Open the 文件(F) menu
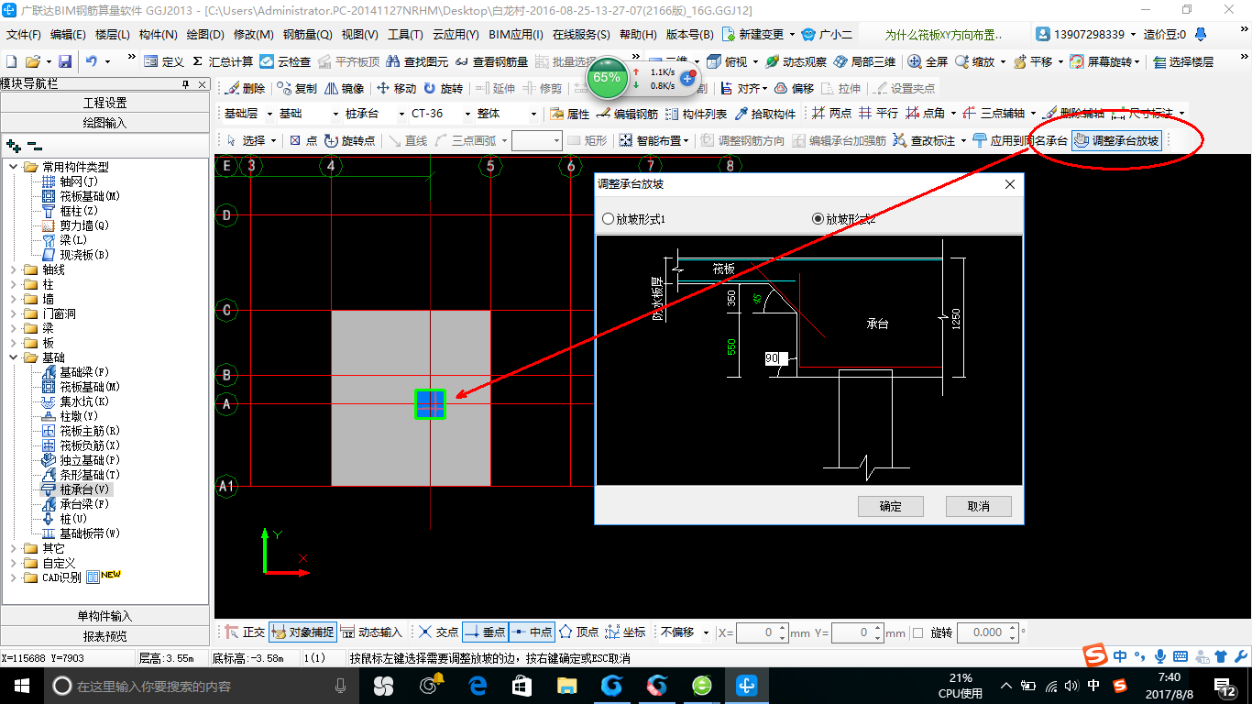 tap(24, 35)
